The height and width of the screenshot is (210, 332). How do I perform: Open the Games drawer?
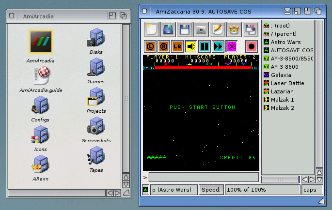point(96,71)
